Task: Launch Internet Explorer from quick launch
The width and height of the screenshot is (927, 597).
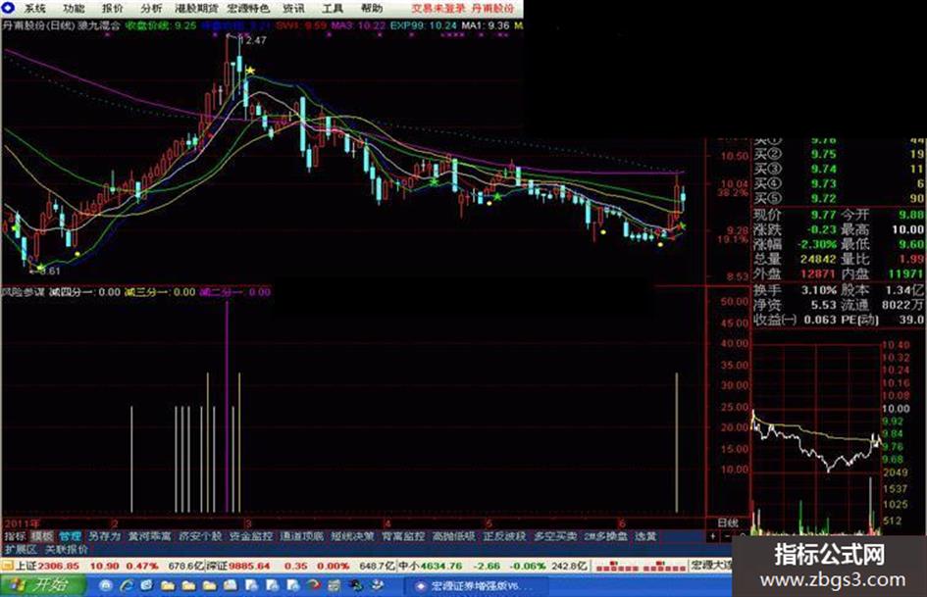Action: click(127, 586)
